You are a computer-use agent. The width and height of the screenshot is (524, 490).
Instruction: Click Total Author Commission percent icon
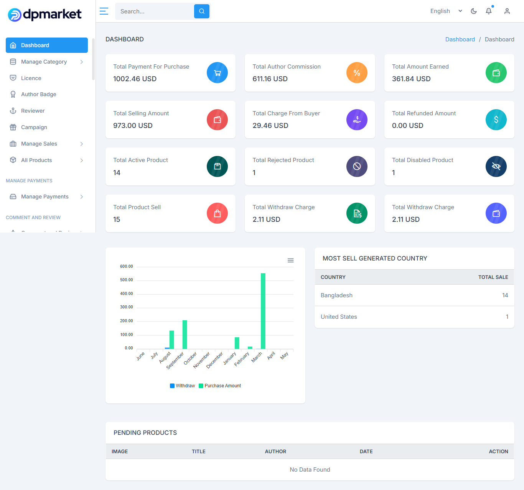[x=357, y=73]
